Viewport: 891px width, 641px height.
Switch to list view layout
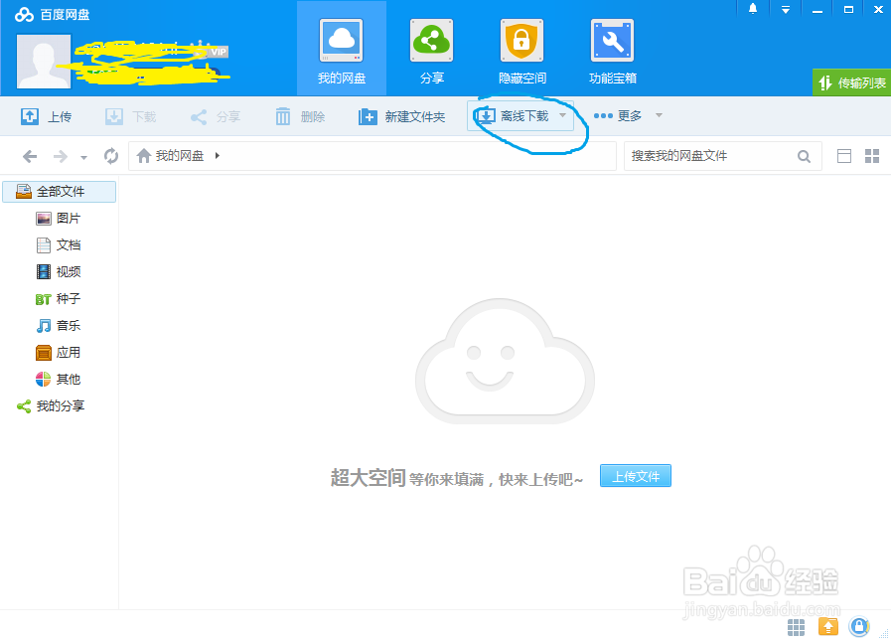[844, 156]
